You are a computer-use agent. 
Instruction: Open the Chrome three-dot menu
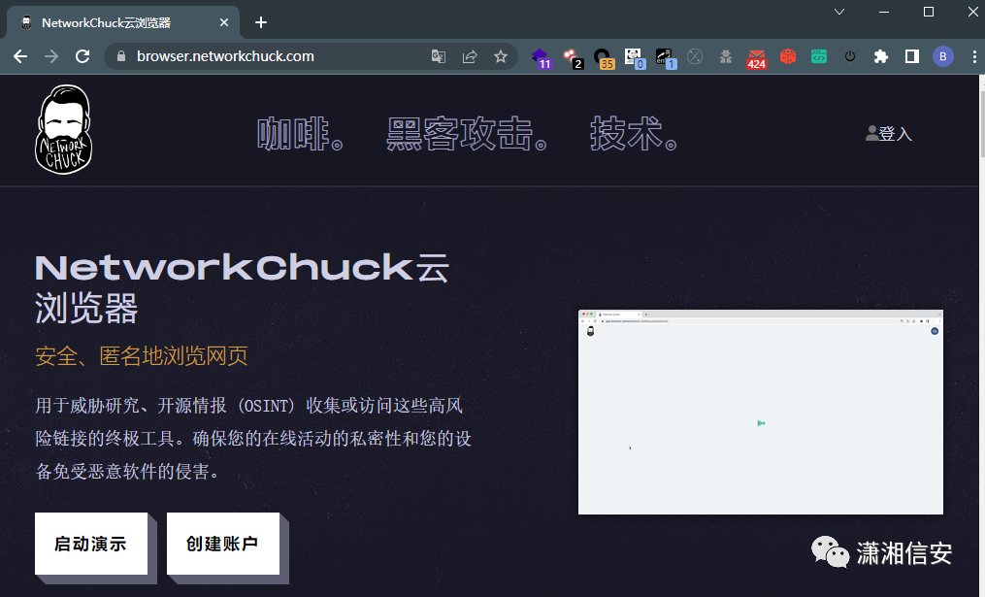coord(974,56)
